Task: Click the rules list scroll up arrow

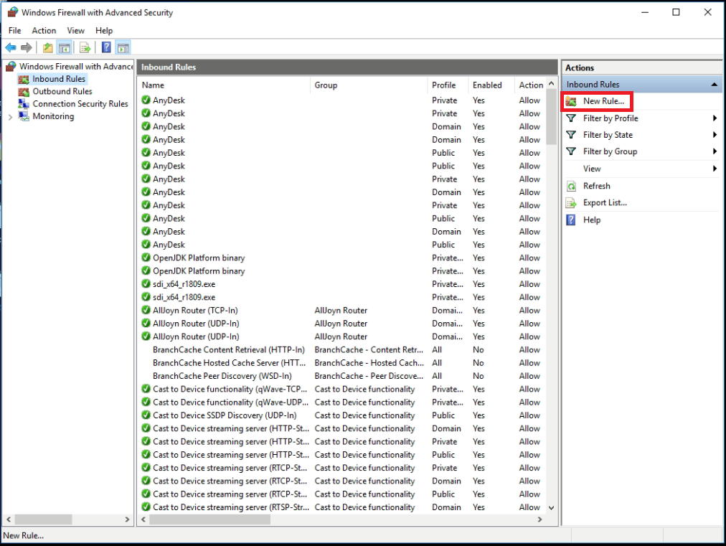Action: [551, 84]
